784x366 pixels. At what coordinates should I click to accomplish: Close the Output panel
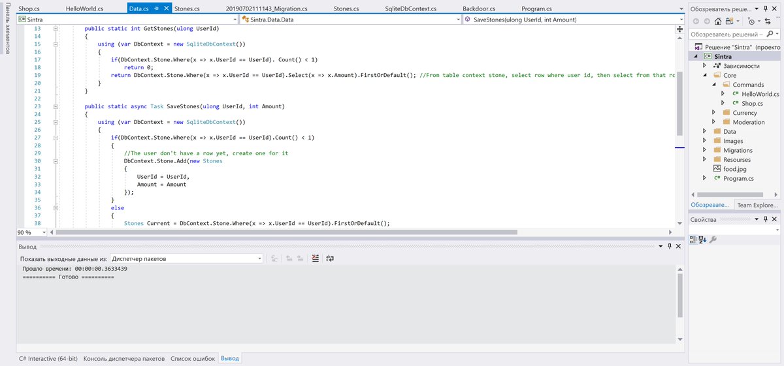(678, 246)
